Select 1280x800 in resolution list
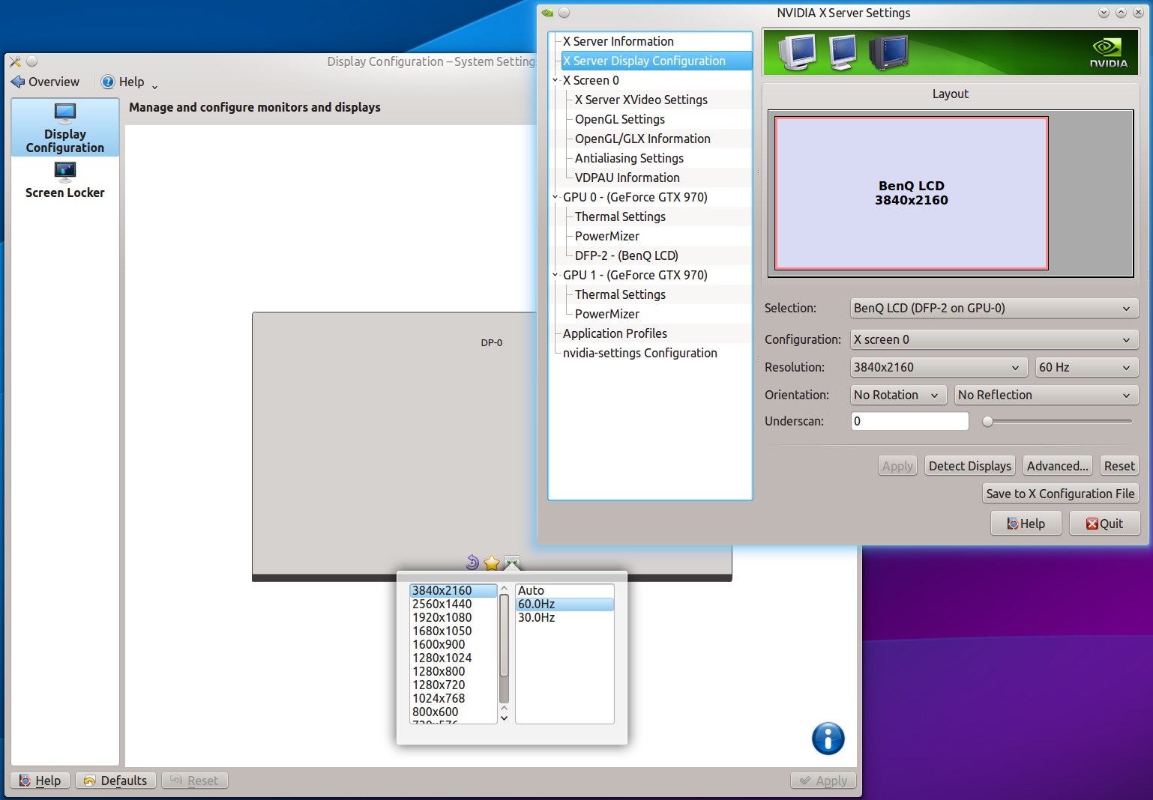 [x=453, y=671]
